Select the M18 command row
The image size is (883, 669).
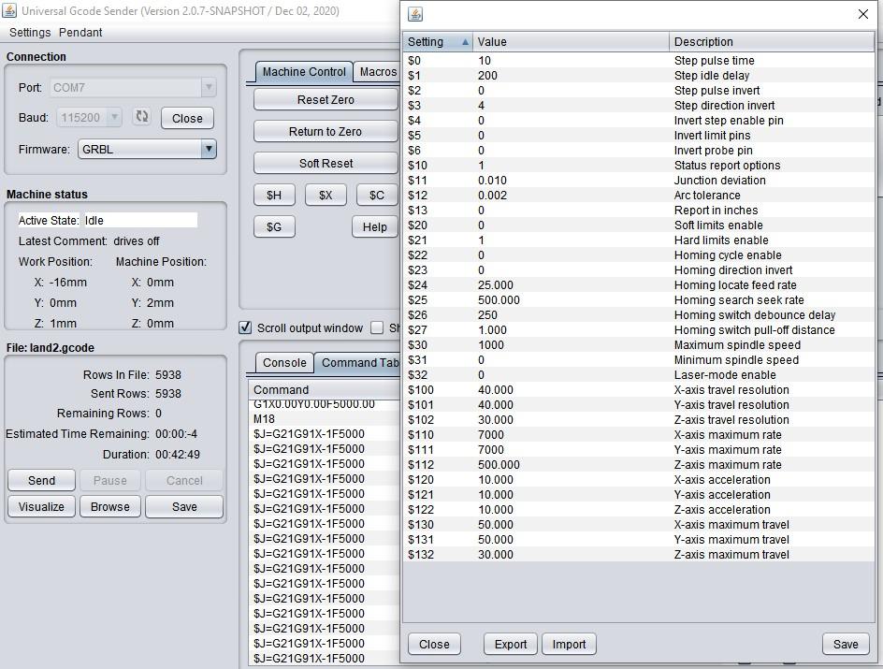[x=324, y=419]
